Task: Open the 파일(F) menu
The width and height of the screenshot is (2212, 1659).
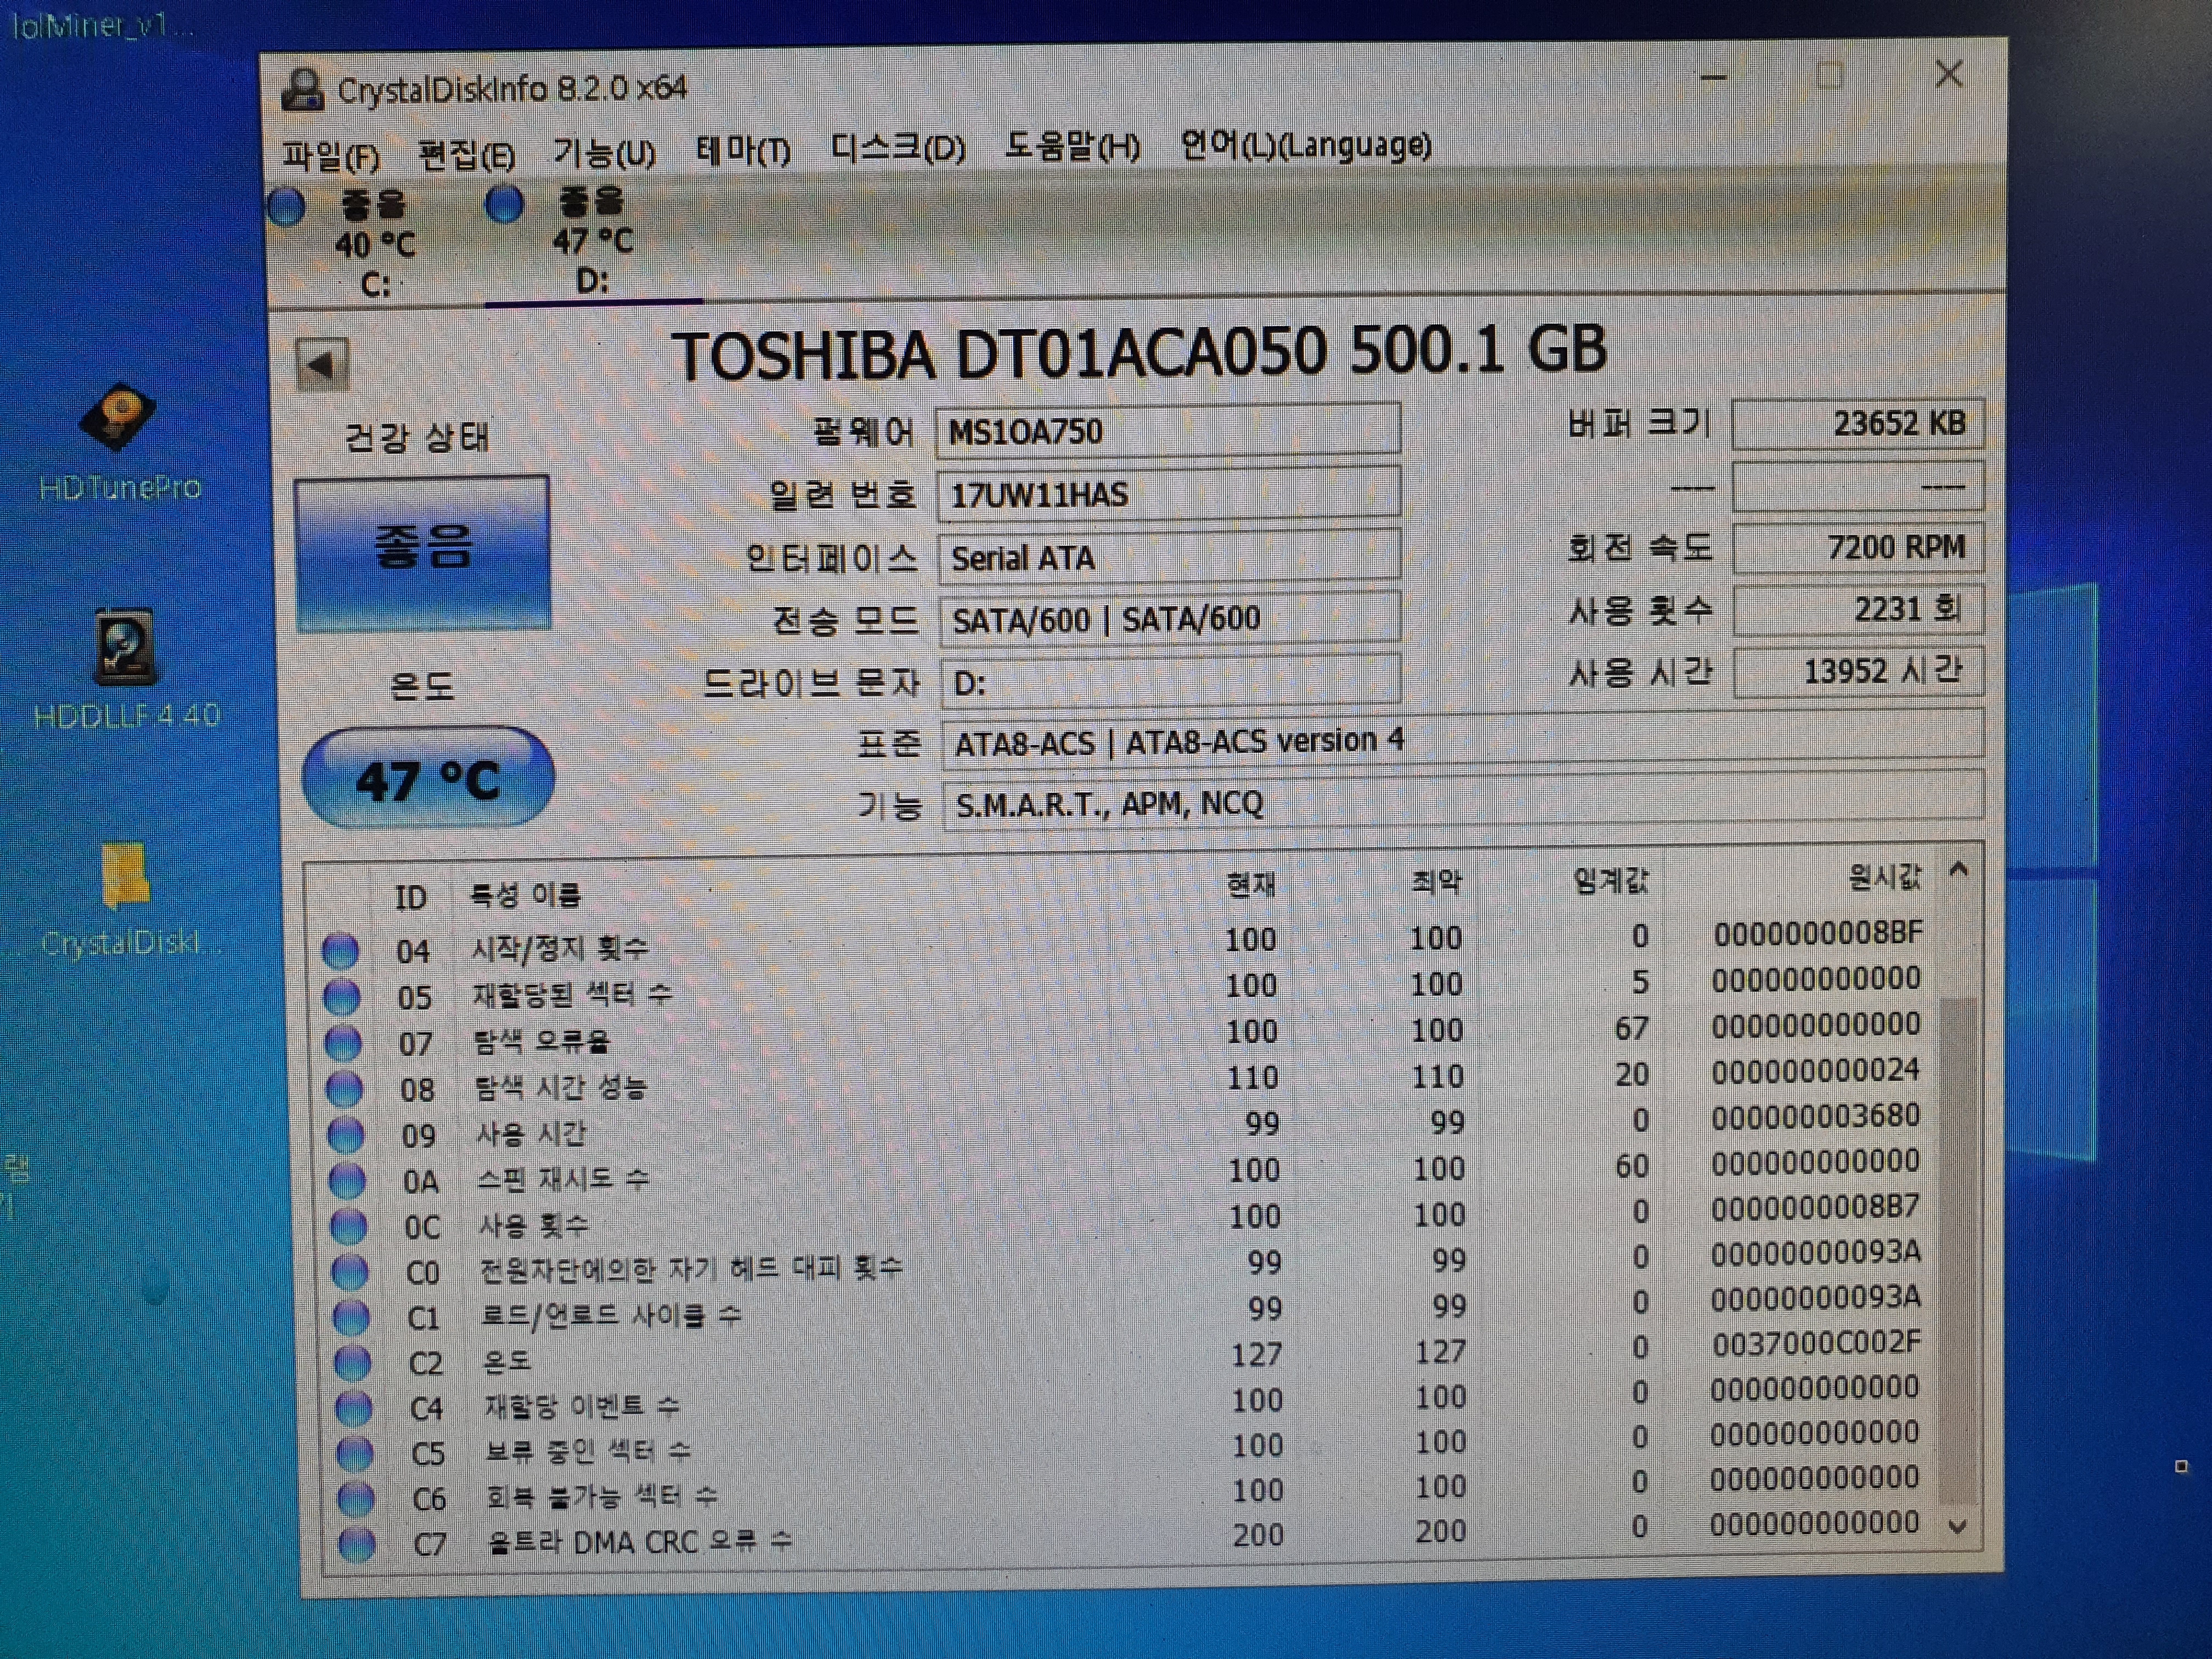Action: click(x=331, y=156)
